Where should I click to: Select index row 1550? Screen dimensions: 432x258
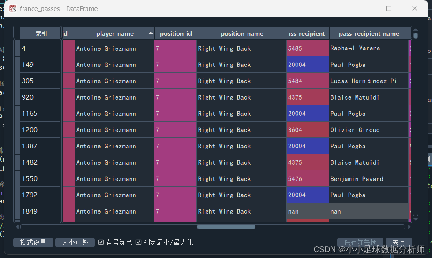[41, 179]
